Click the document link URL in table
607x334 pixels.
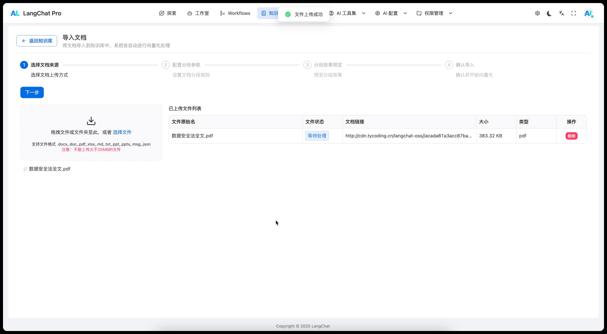[408, 136]
